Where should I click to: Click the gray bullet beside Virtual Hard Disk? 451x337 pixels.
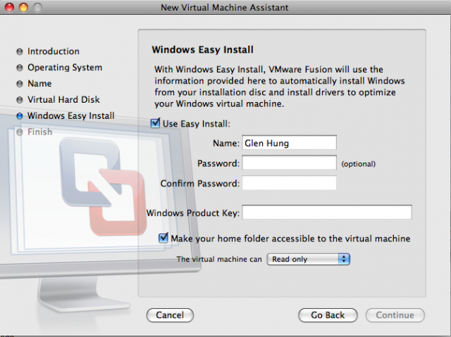click(20, 100)
